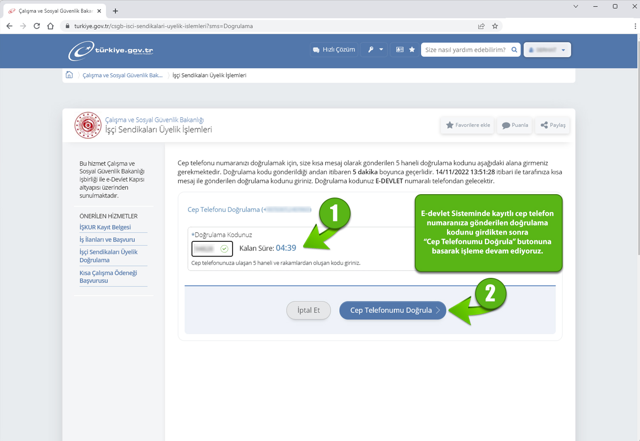640x441 pixels.
Task: Open the browser tab search chevron
Action: 575,6
